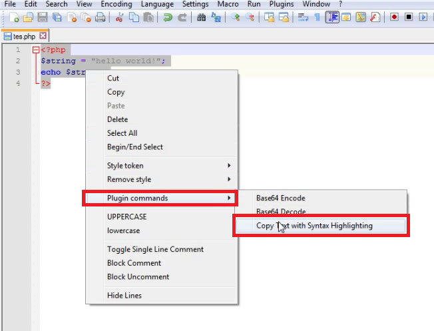Viewport: 434px width, 331px height.
Task: Select Base64 Encode from the submenu
Action: [x=280, y=198]
